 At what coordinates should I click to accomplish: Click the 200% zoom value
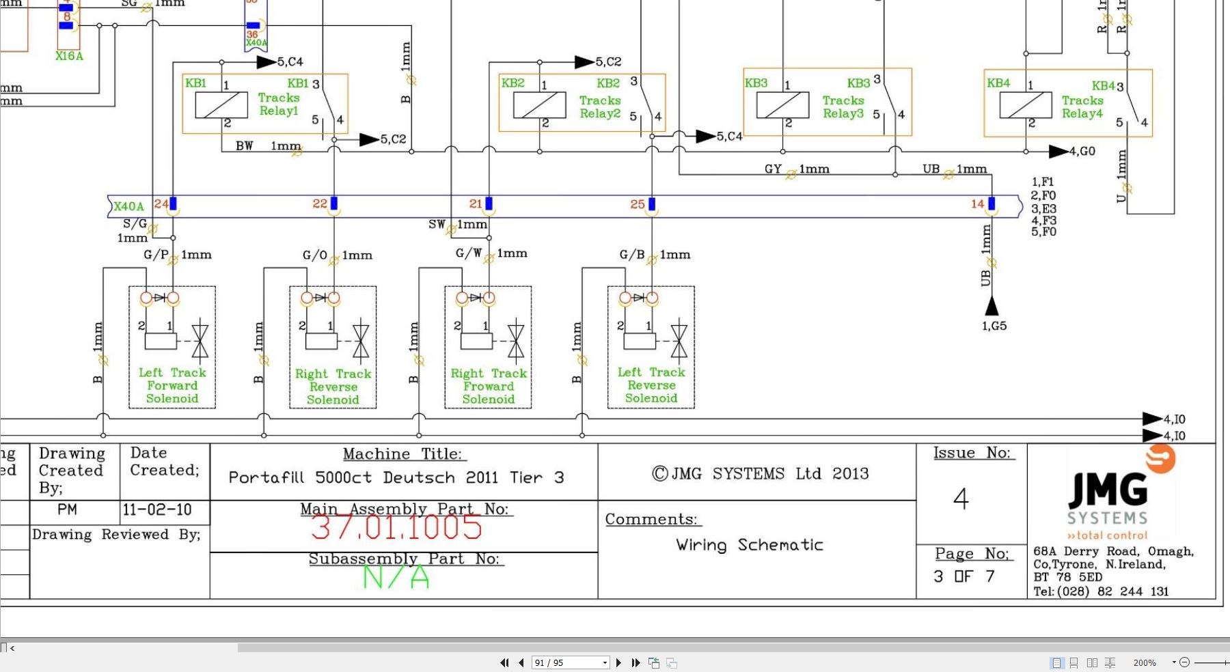point(1145,662)
